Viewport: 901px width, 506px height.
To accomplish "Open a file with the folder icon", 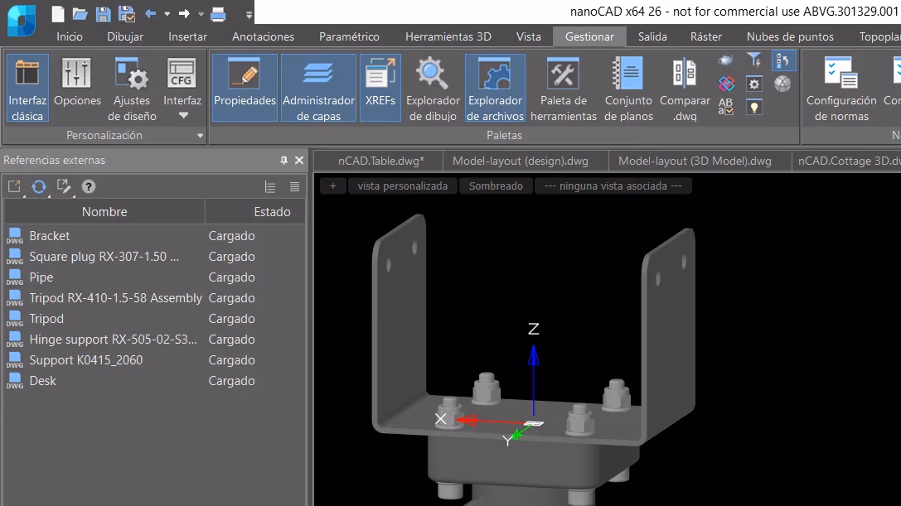I will (80, 14).
